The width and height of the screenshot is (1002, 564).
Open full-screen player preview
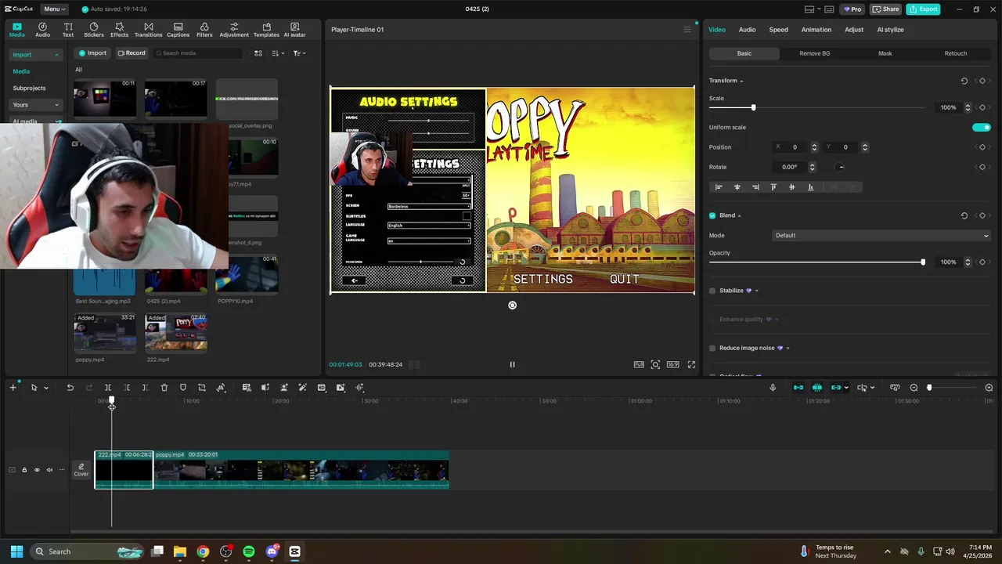click(x=691, y=364)
